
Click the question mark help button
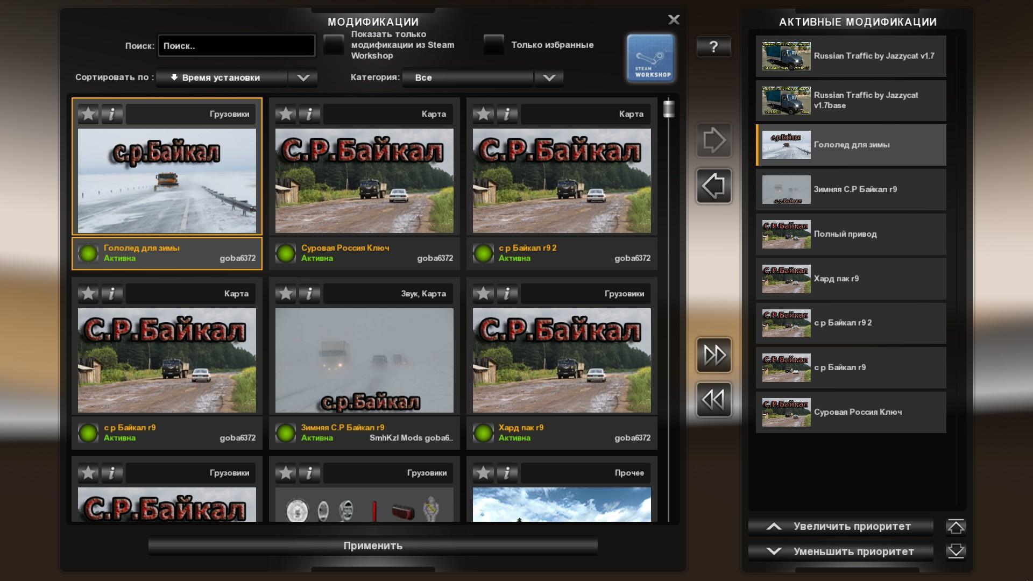713,47
